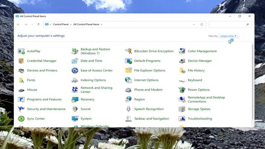Screen dimensions: 265x149
Task: Open File Explorer Options icon
Action: coord(128,70)
